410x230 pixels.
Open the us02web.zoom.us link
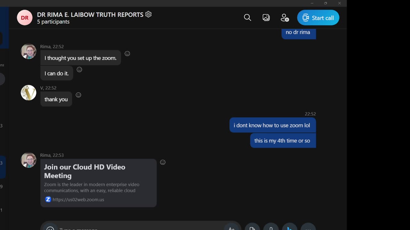[78, 200]
